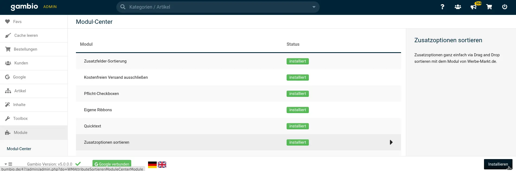The height and width of the screenshot is (171, 516).
Task: Toggle the footer menu collapse icon
Action: point(8,164)
